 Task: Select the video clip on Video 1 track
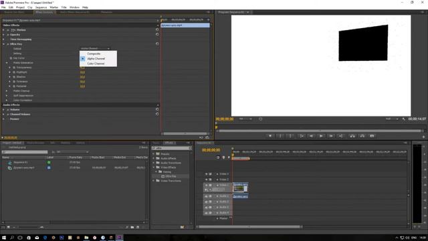click(x=240, y=187)
